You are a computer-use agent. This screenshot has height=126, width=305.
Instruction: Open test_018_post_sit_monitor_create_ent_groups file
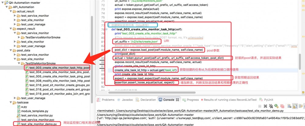[x=59, y=89]
